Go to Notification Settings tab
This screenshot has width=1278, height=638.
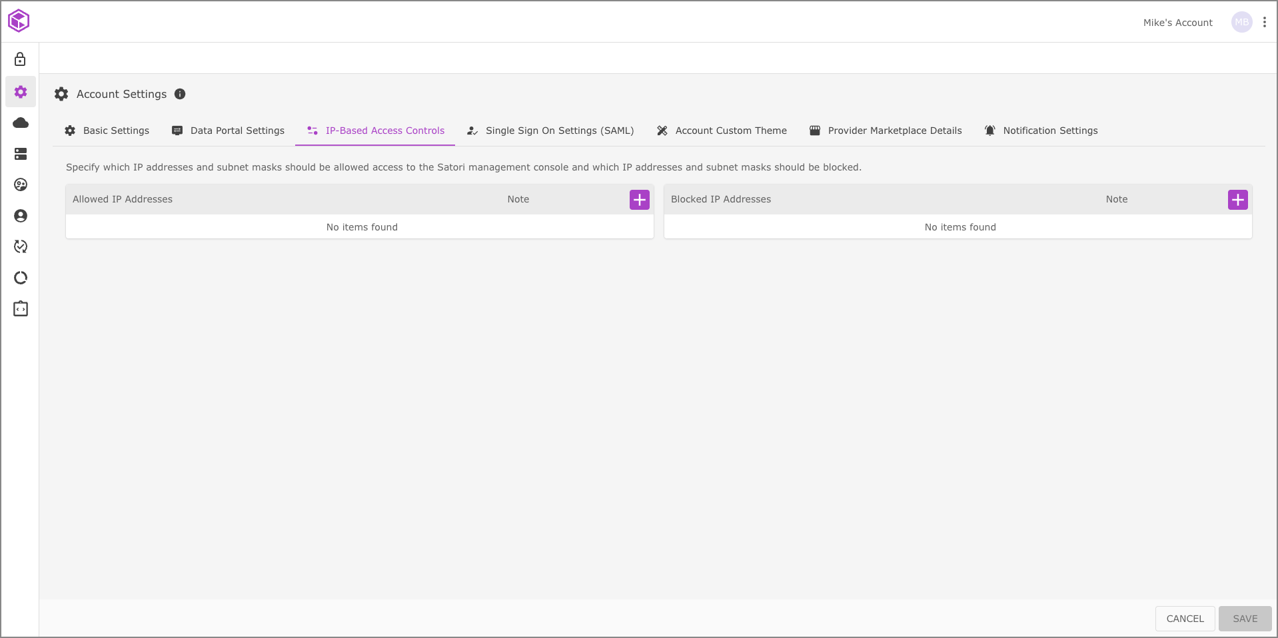pyautogui.click(x=1041, y=131)
